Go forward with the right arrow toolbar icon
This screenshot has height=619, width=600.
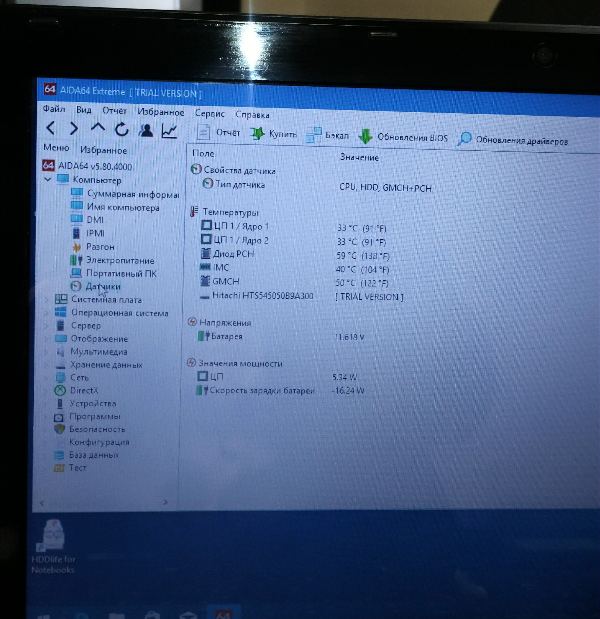74,129
